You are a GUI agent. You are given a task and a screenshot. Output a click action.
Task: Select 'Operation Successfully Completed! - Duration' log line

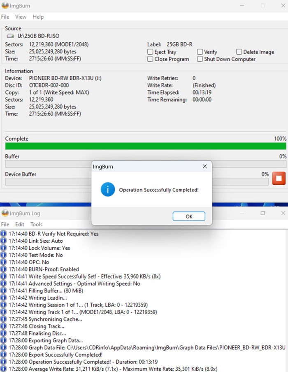[x=83, y=362]
